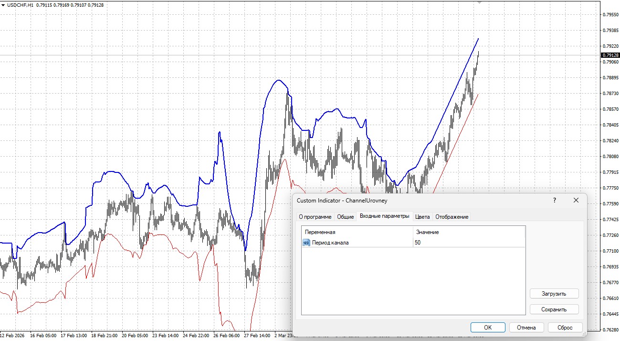Image resolution: width=620 pixels, height=341 pixels.
Task: Click the 0.78570 price axis label
Action: pyautogui.click(x=610, y=109)
